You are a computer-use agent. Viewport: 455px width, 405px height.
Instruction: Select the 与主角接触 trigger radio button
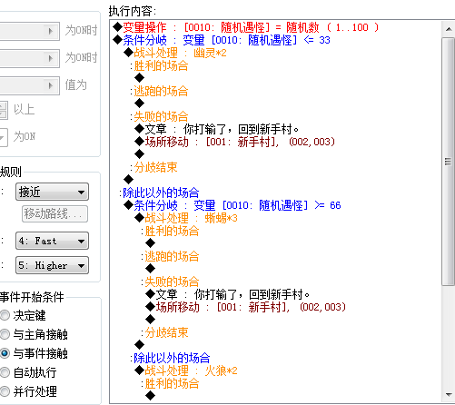(x=5, y=334)
